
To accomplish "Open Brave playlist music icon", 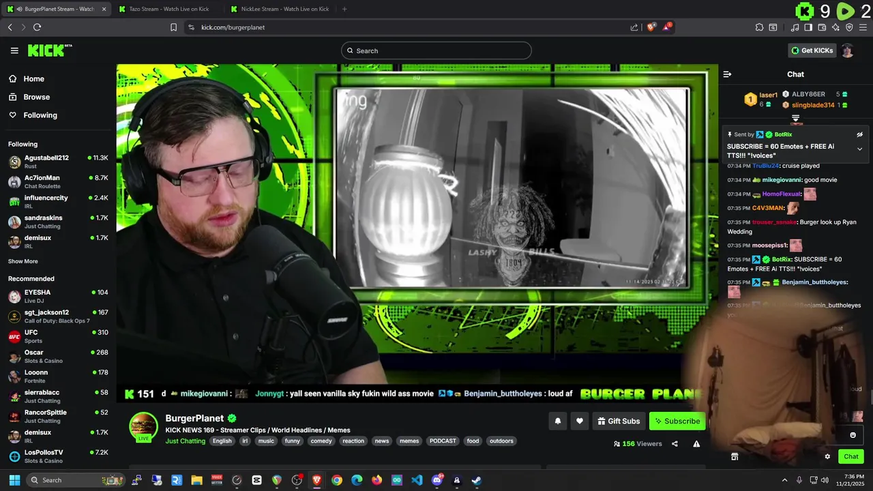I will pos(795,27).
